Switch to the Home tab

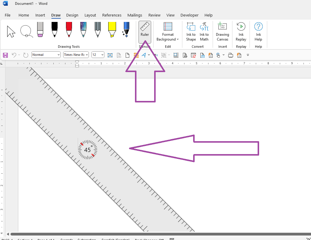tap(24, 15)
